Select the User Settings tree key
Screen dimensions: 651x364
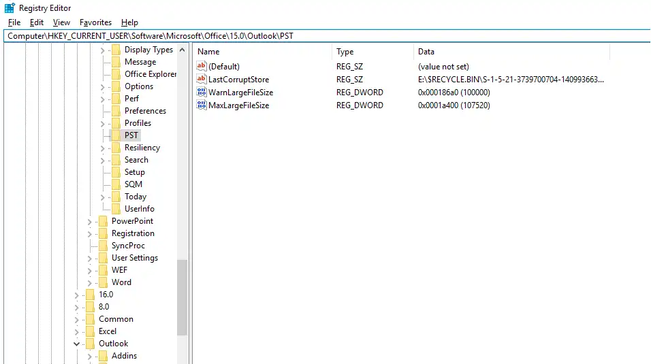coord(135,258)
